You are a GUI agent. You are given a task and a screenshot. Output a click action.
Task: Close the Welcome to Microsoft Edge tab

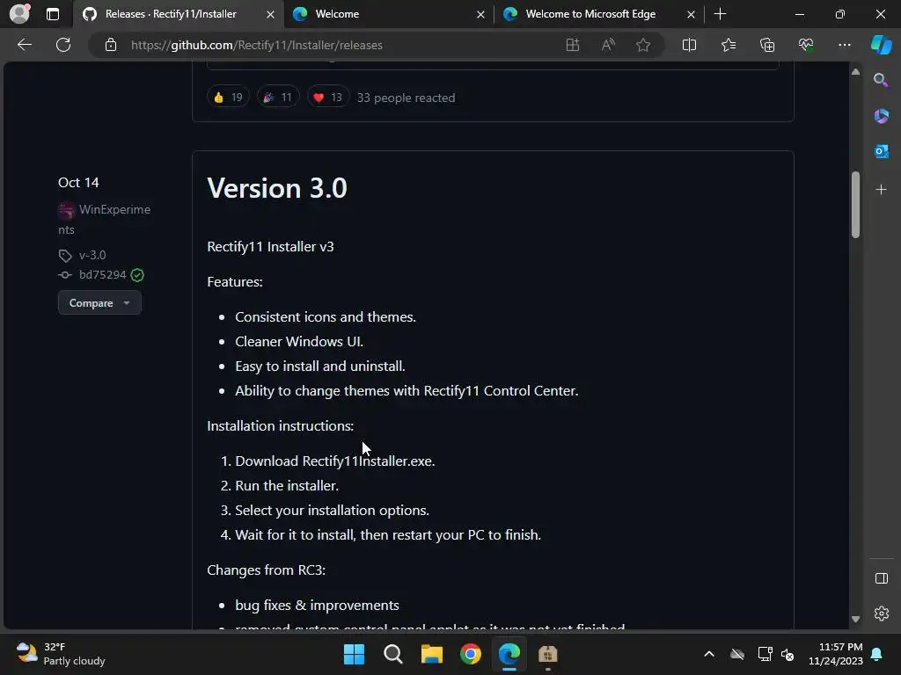pos(691,14)
